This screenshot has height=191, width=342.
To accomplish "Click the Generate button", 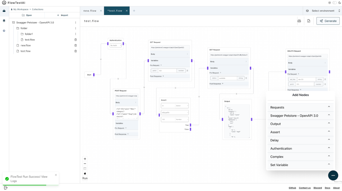I will [x=328, y=21].
